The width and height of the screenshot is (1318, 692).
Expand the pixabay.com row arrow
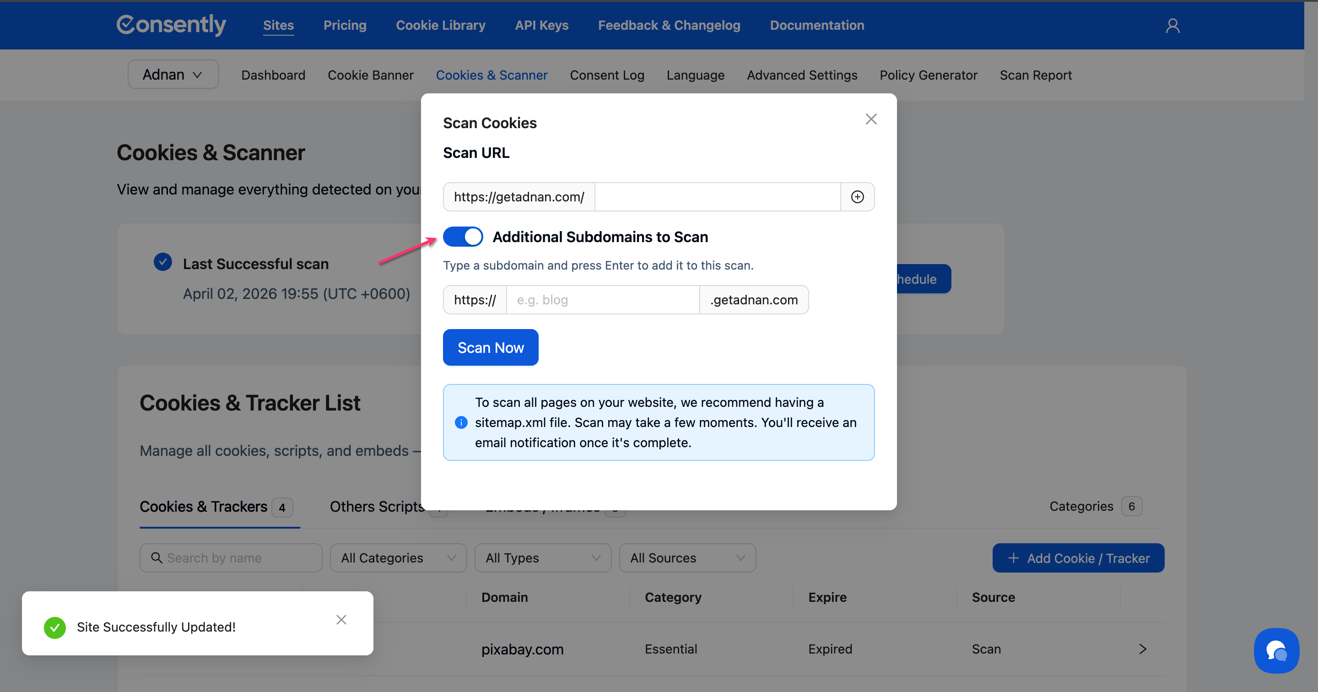pyautogui.click(x=1143, y=649)
